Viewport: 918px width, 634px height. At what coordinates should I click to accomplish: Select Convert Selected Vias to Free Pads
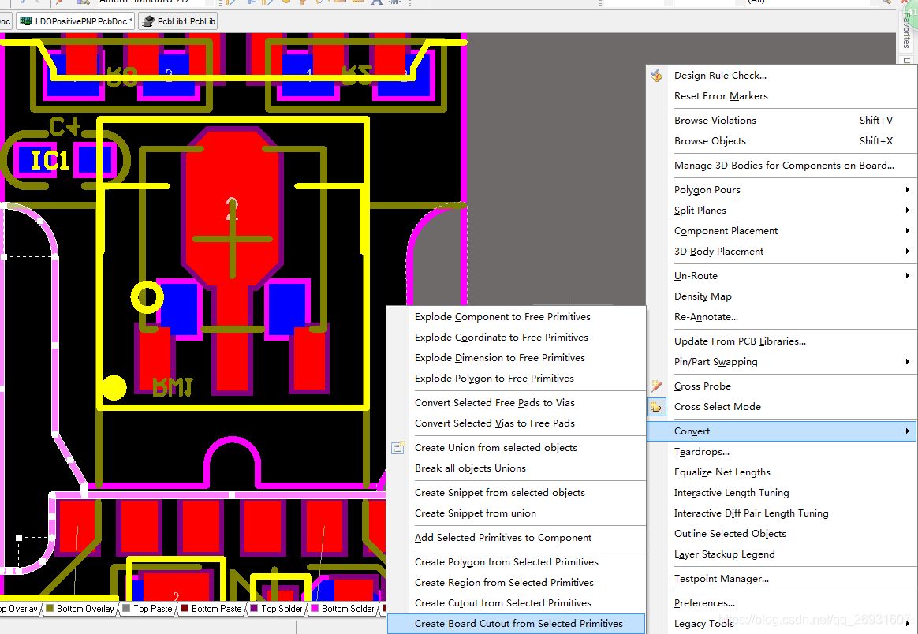tap(516, 423)
